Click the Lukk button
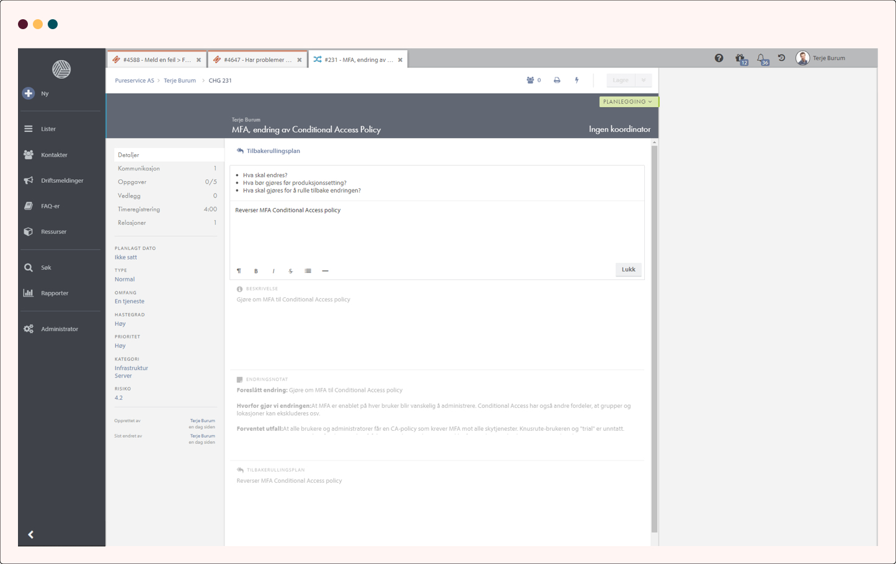The height and width of the screenshot is (564, 896). pos(628,270)
